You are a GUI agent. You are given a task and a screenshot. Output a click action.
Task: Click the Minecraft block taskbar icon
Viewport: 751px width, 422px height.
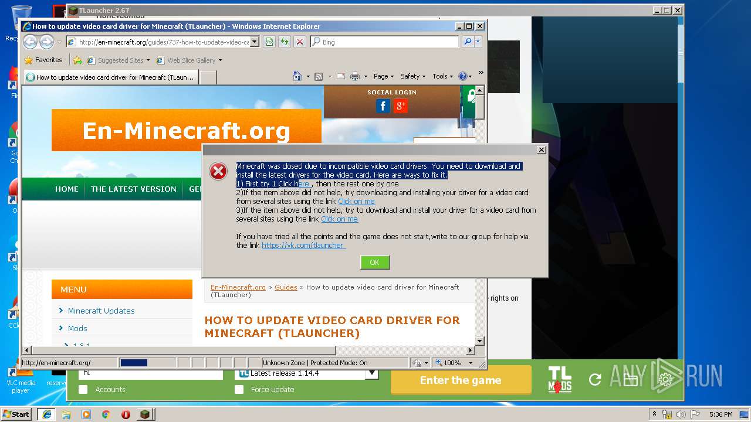[145, 414]
